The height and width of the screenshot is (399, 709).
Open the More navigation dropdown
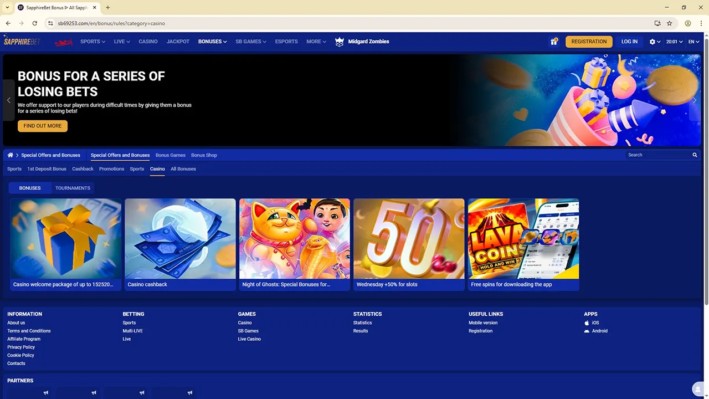[316, 42]
